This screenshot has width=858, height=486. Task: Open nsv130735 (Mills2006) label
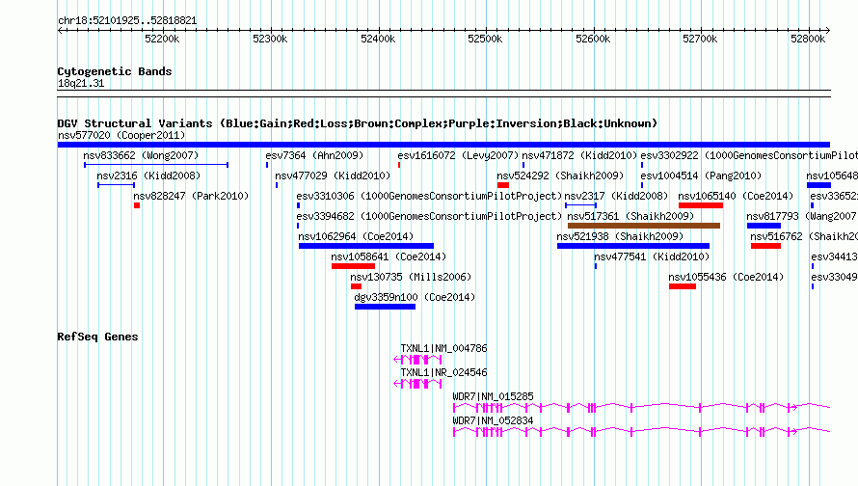coord(411,277)
